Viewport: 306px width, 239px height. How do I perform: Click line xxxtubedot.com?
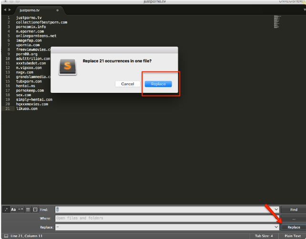pyautogui.click(x=31, y=63)
